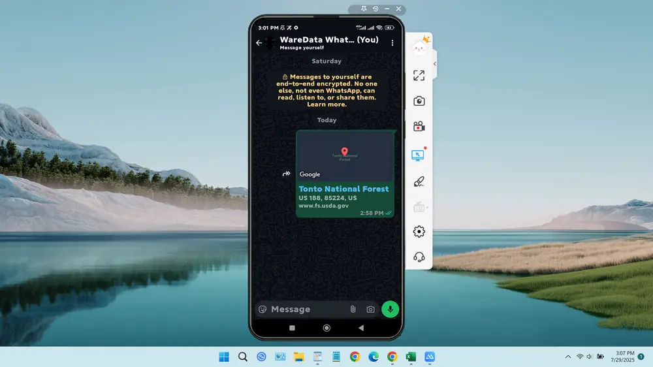Viewport: 653px width, 367px height.
Task: Open File Explorer from the taskbar
Action: click(x=298, y=357)
